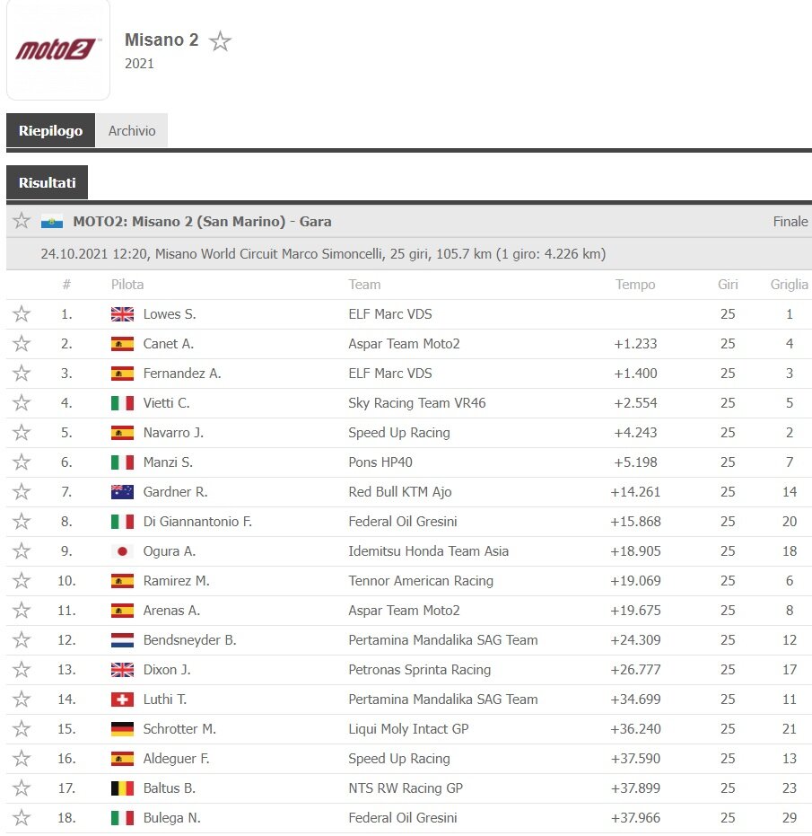This screenshot has height=836, width=812.
Task: Open rider Di Giannantonio F. entry
Action: click(197, 522)
